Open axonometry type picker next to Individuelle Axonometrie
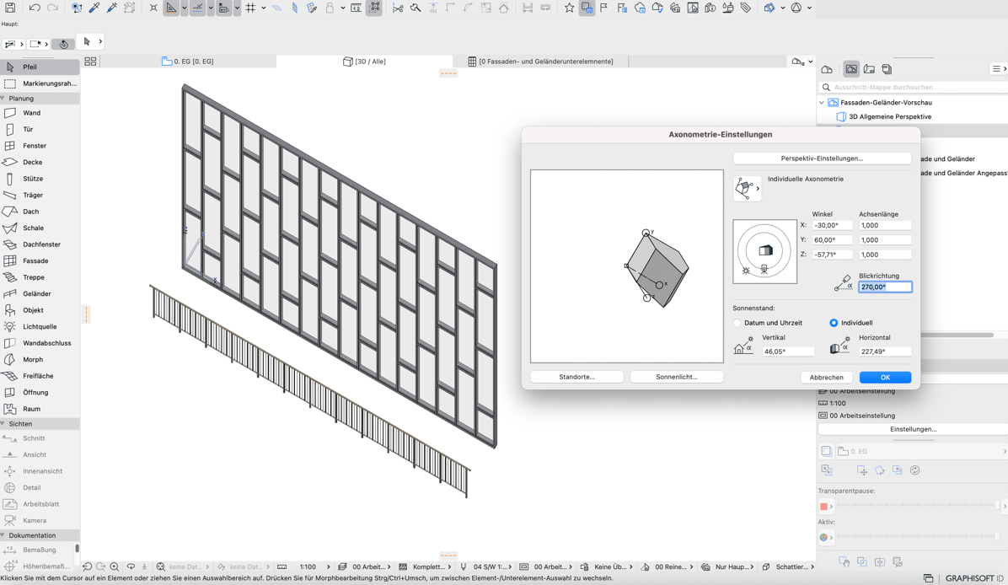 click(x=747, y=188)
